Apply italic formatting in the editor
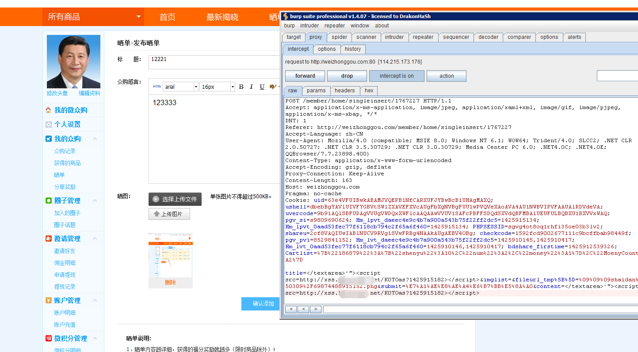Image resolution: width=638 pixels, height=352 pixels. click(x=252, y=87)
